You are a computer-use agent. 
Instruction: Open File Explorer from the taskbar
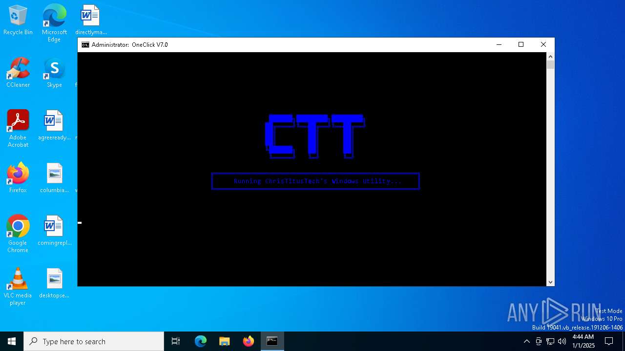pos(224,341)
